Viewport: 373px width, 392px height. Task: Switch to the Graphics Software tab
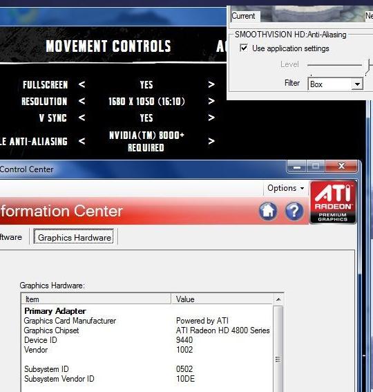click(x=11, y=237)
